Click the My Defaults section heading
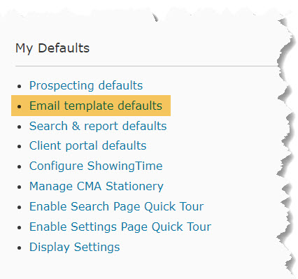Screen dimensions: 298x279 tap(52, 48)
